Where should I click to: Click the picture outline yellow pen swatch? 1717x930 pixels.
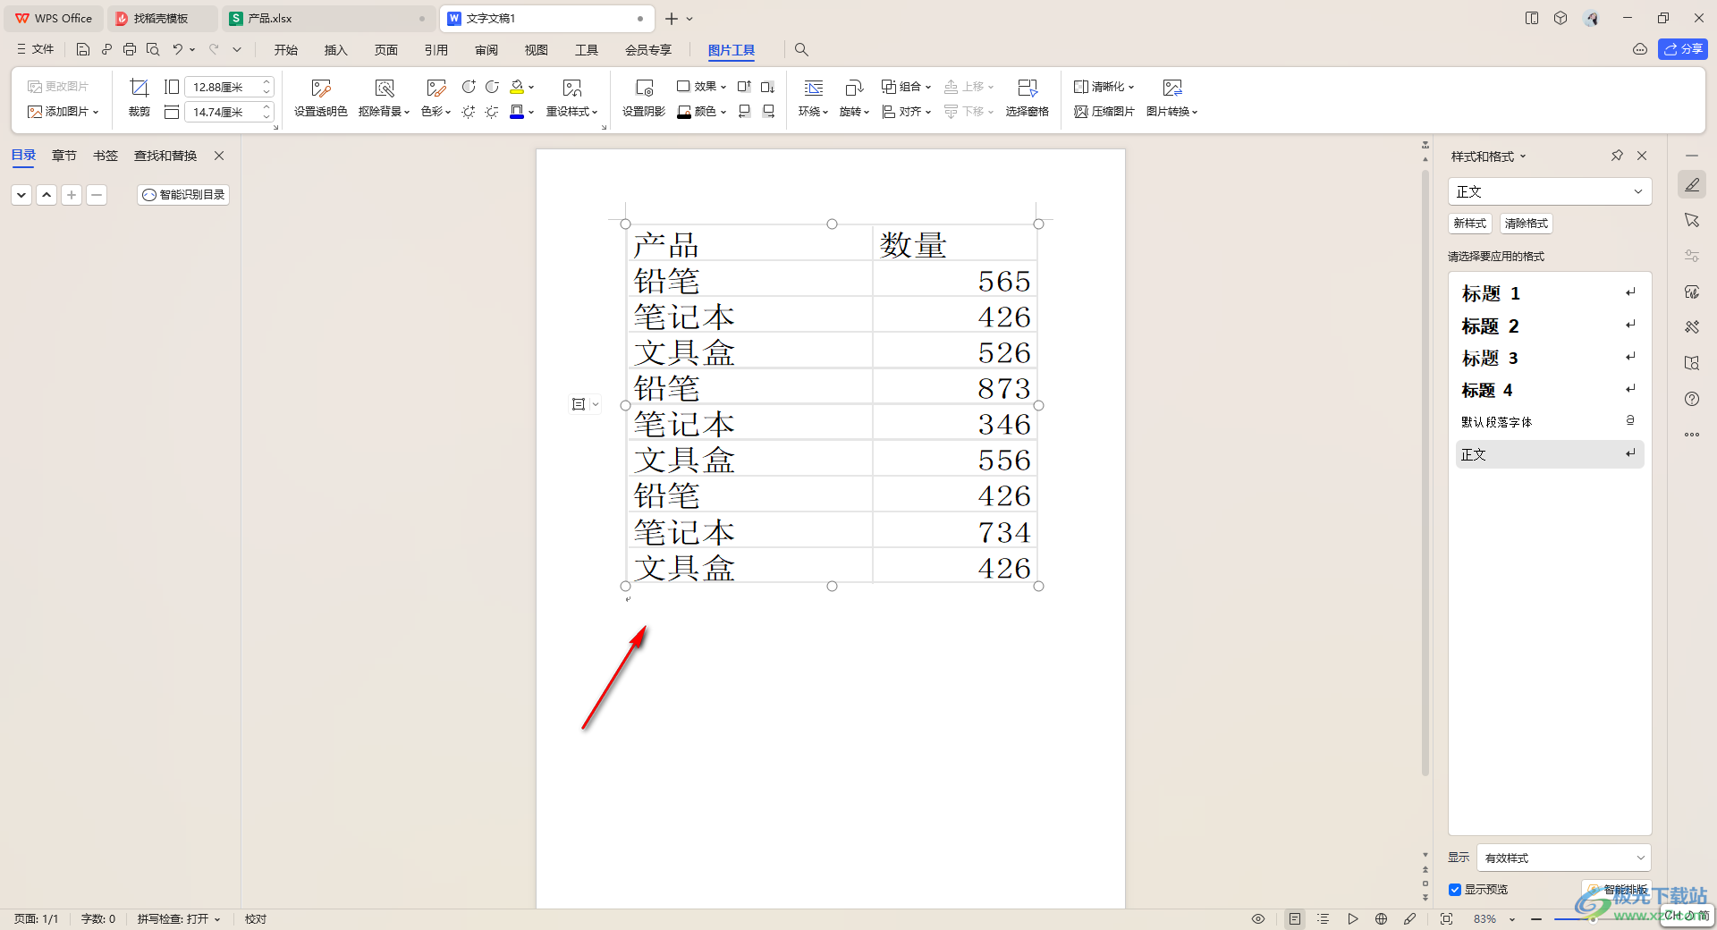[x=516, y=87]
